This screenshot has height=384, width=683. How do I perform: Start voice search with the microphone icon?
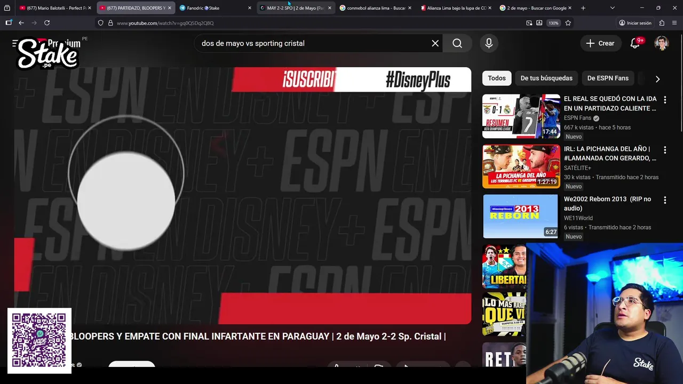point(489,43)
